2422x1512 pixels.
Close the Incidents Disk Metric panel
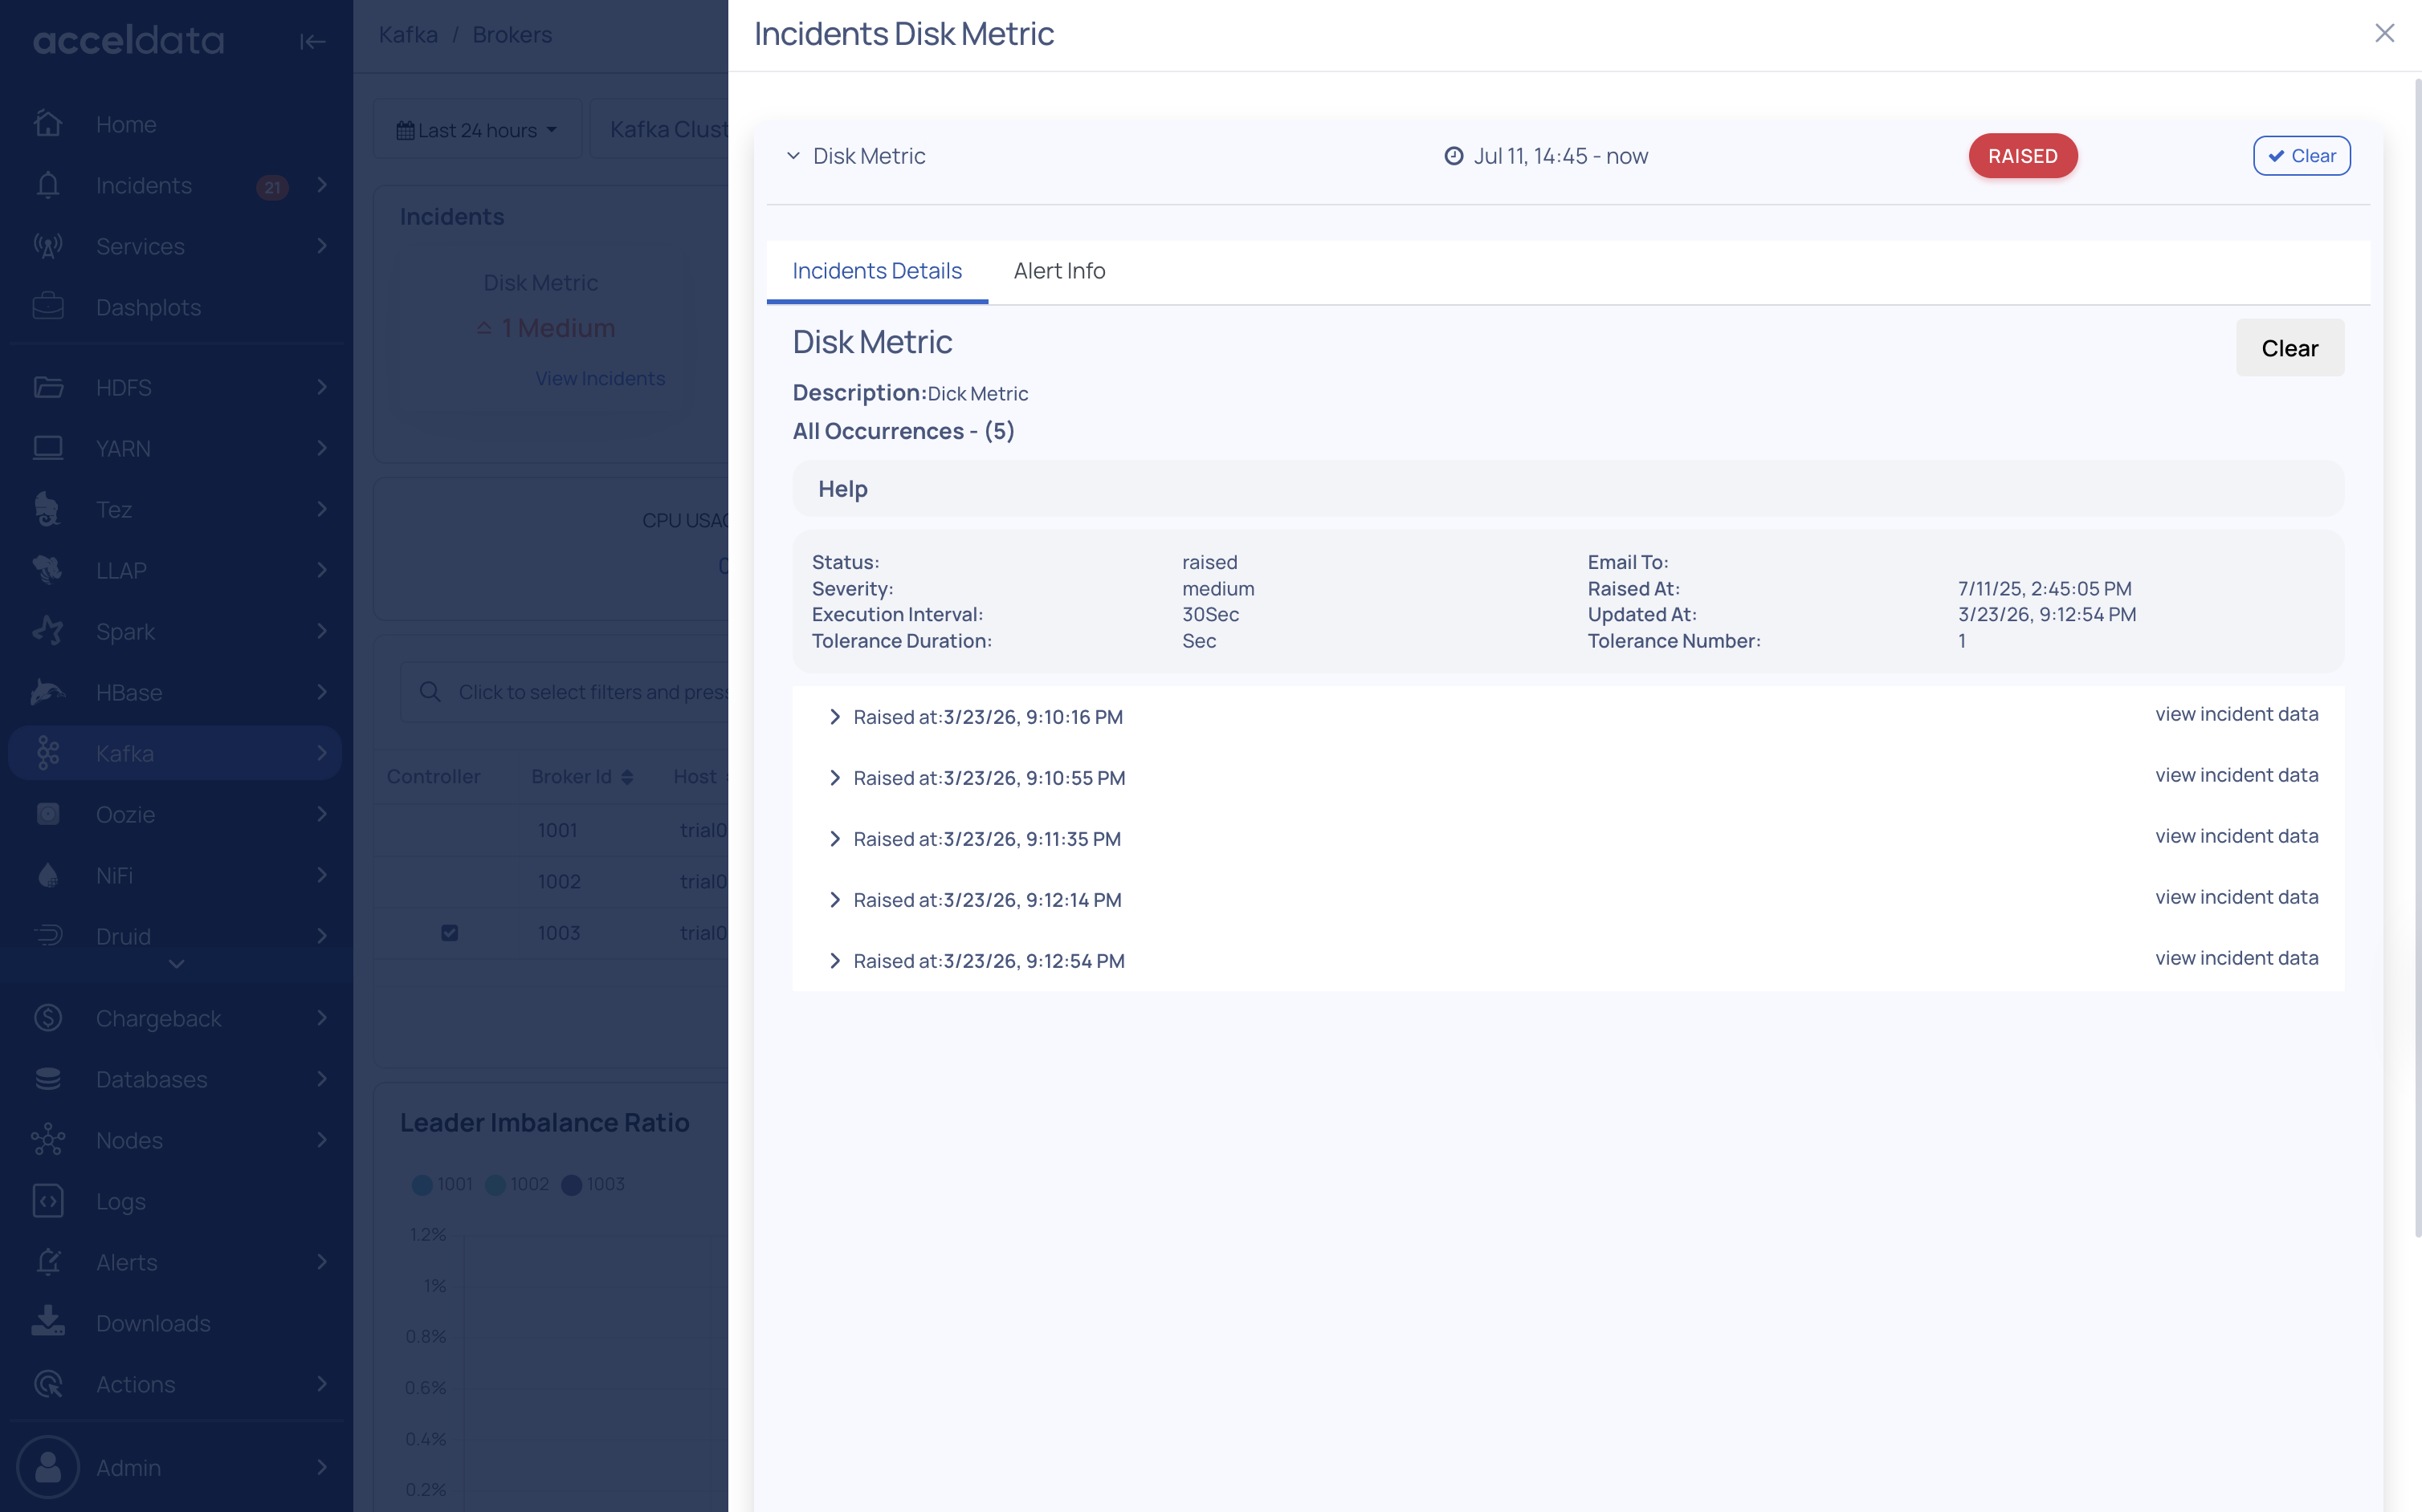[2384, 33]
